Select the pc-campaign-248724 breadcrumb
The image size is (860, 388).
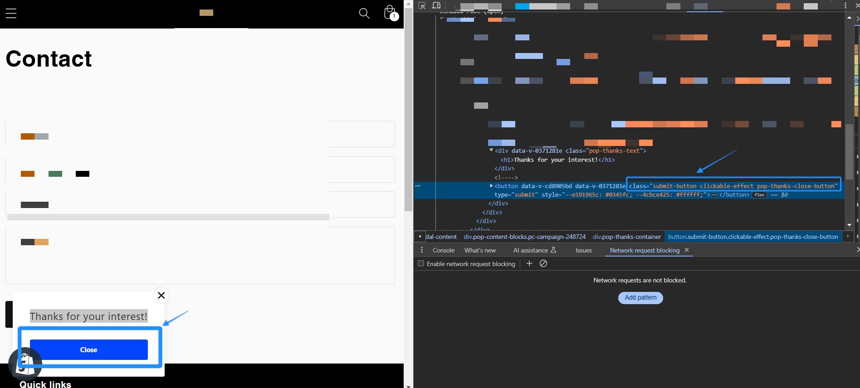tap(525, 237)
